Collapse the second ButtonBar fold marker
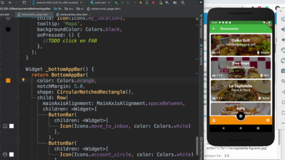285x160 pixels. [x=18, y=143]
